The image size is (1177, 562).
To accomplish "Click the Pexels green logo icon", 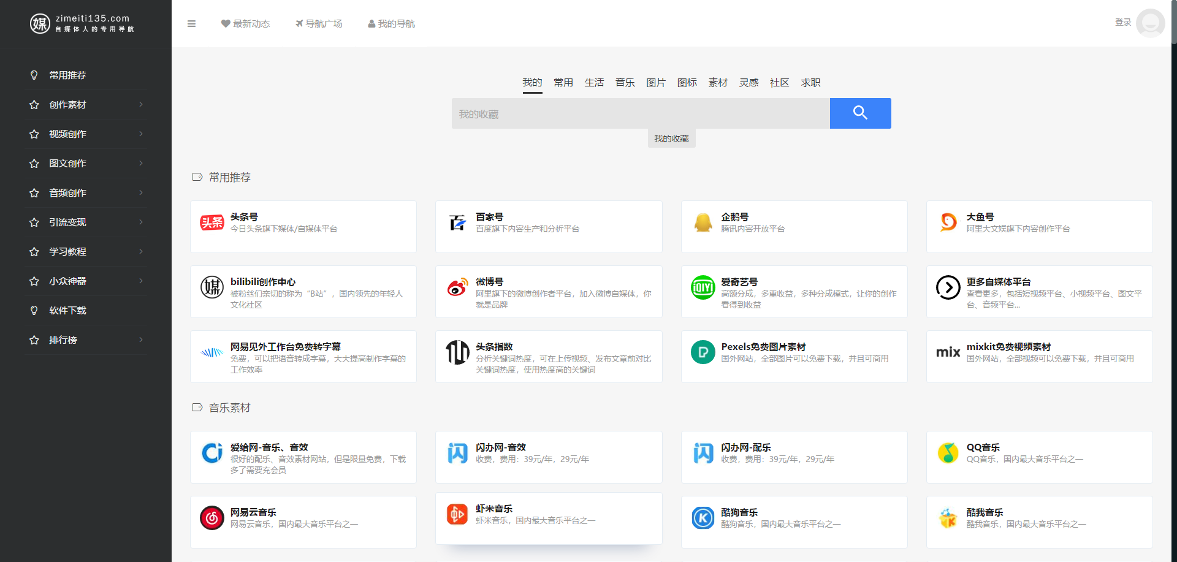I will coord(703,352).
